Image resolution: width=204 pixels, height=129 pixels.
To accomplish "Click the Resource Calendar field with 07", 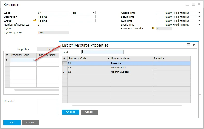I will click(164, 28).
